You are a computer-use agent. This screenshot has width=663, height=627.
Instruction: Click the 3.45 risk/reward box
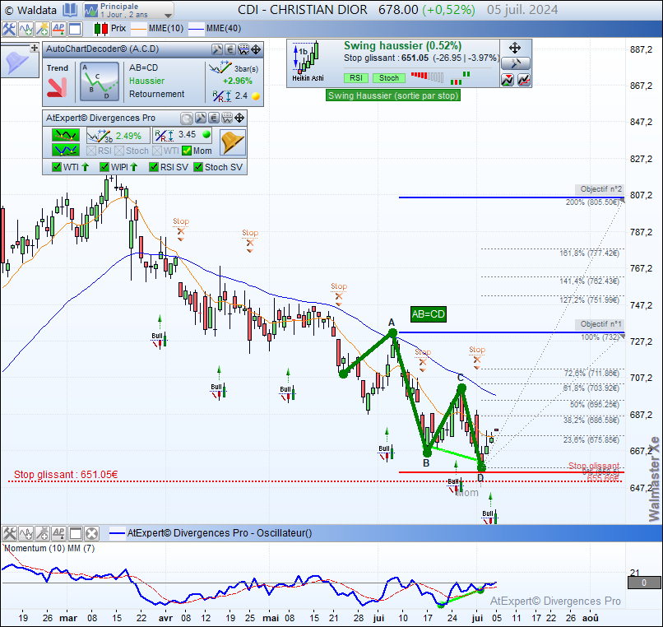coord(183,135)
